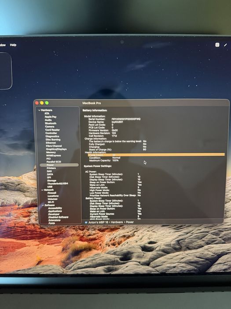Close the window with red button
The image size is (231, 309).
tap(37, 103)
